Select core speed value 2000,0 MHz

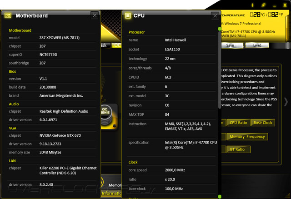click(x=175, y=170)
